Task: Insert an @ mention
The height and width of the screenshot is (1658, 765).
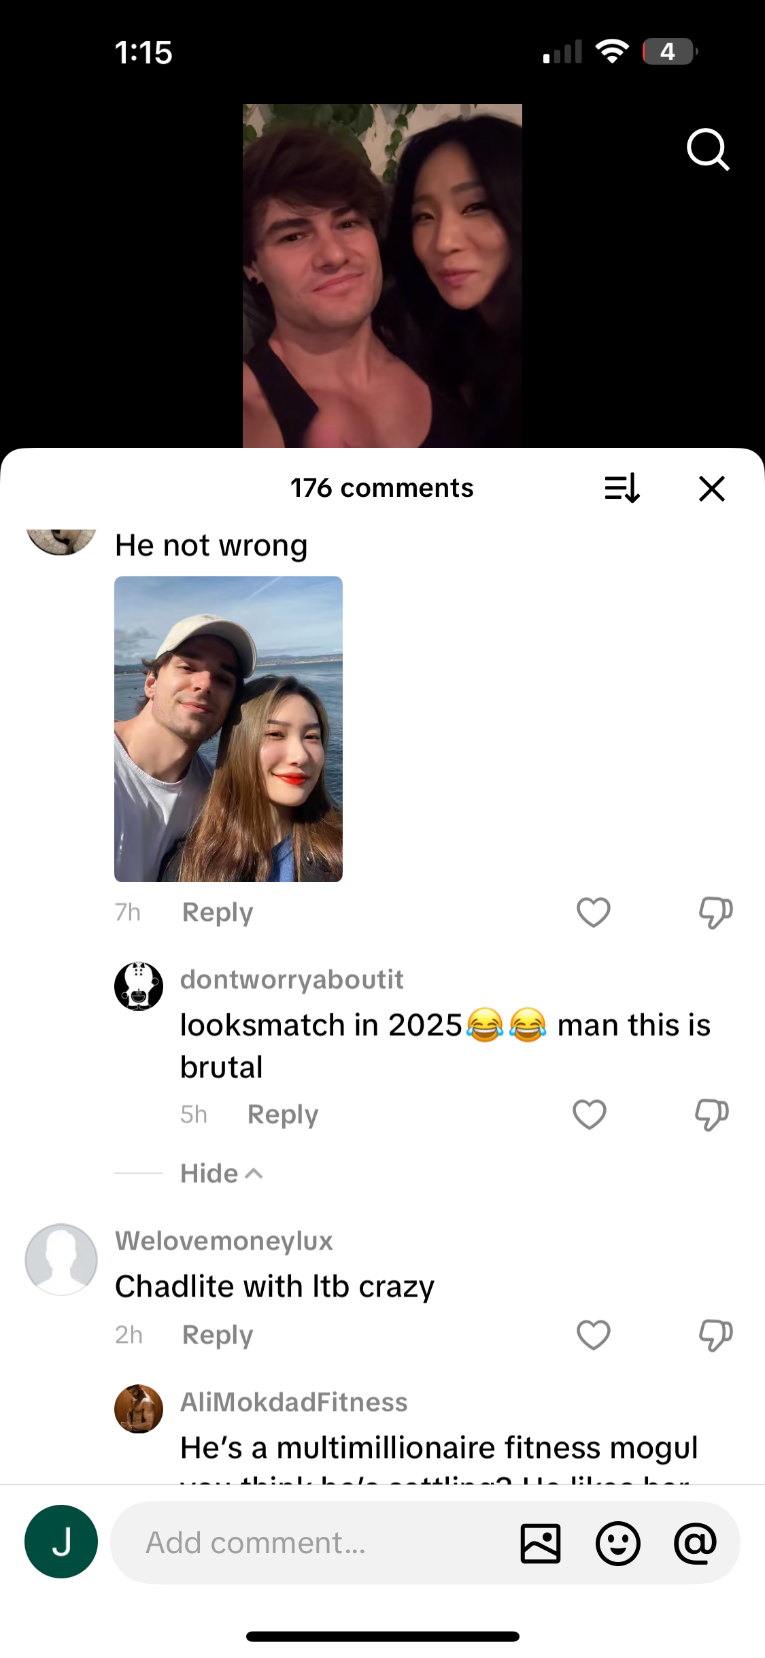Action: (x=695, y=1543)
